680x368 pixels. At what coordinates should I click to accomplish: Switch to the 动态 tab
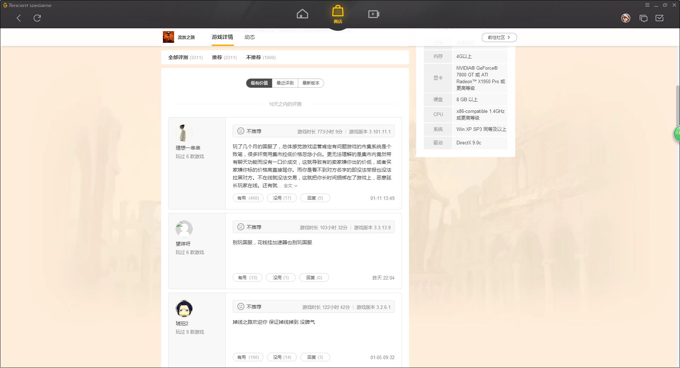tap(249, 37)
